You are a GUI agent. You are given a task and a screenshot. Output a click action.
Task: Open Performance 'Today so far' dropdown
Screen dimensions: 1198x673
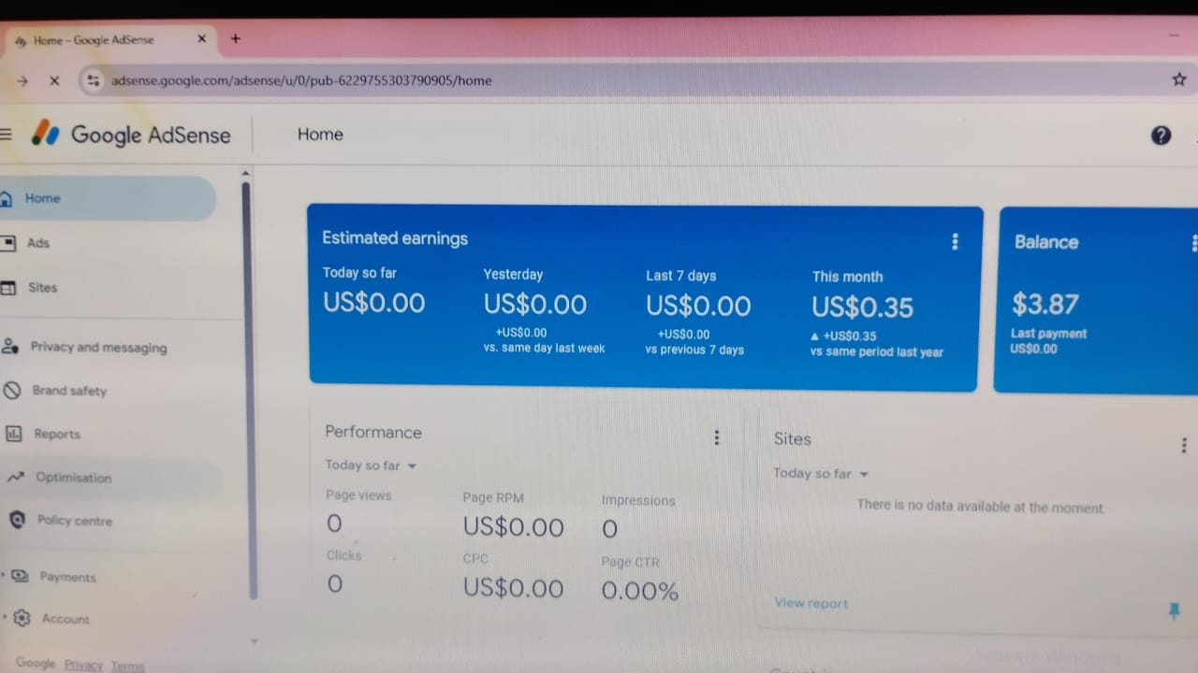tap(371, 465)
